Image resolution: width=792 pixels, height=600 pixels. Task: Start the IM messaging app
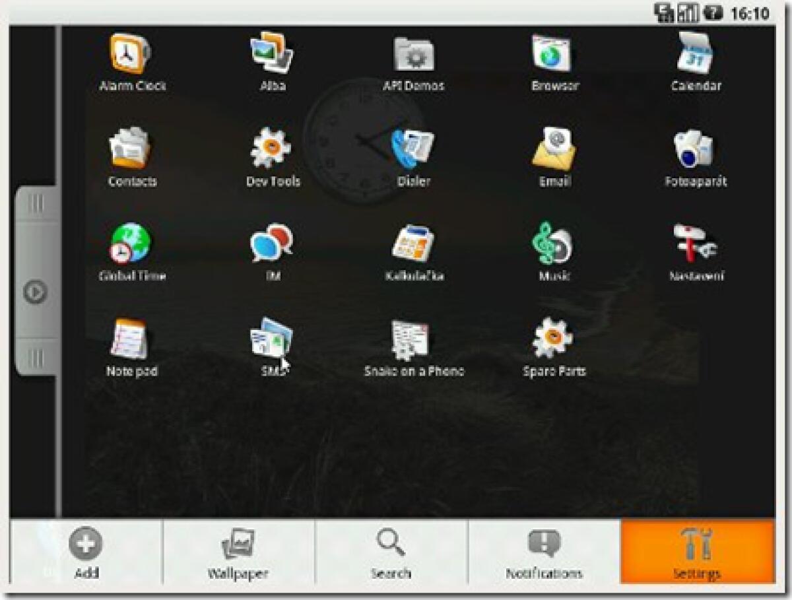coord(273,246)
